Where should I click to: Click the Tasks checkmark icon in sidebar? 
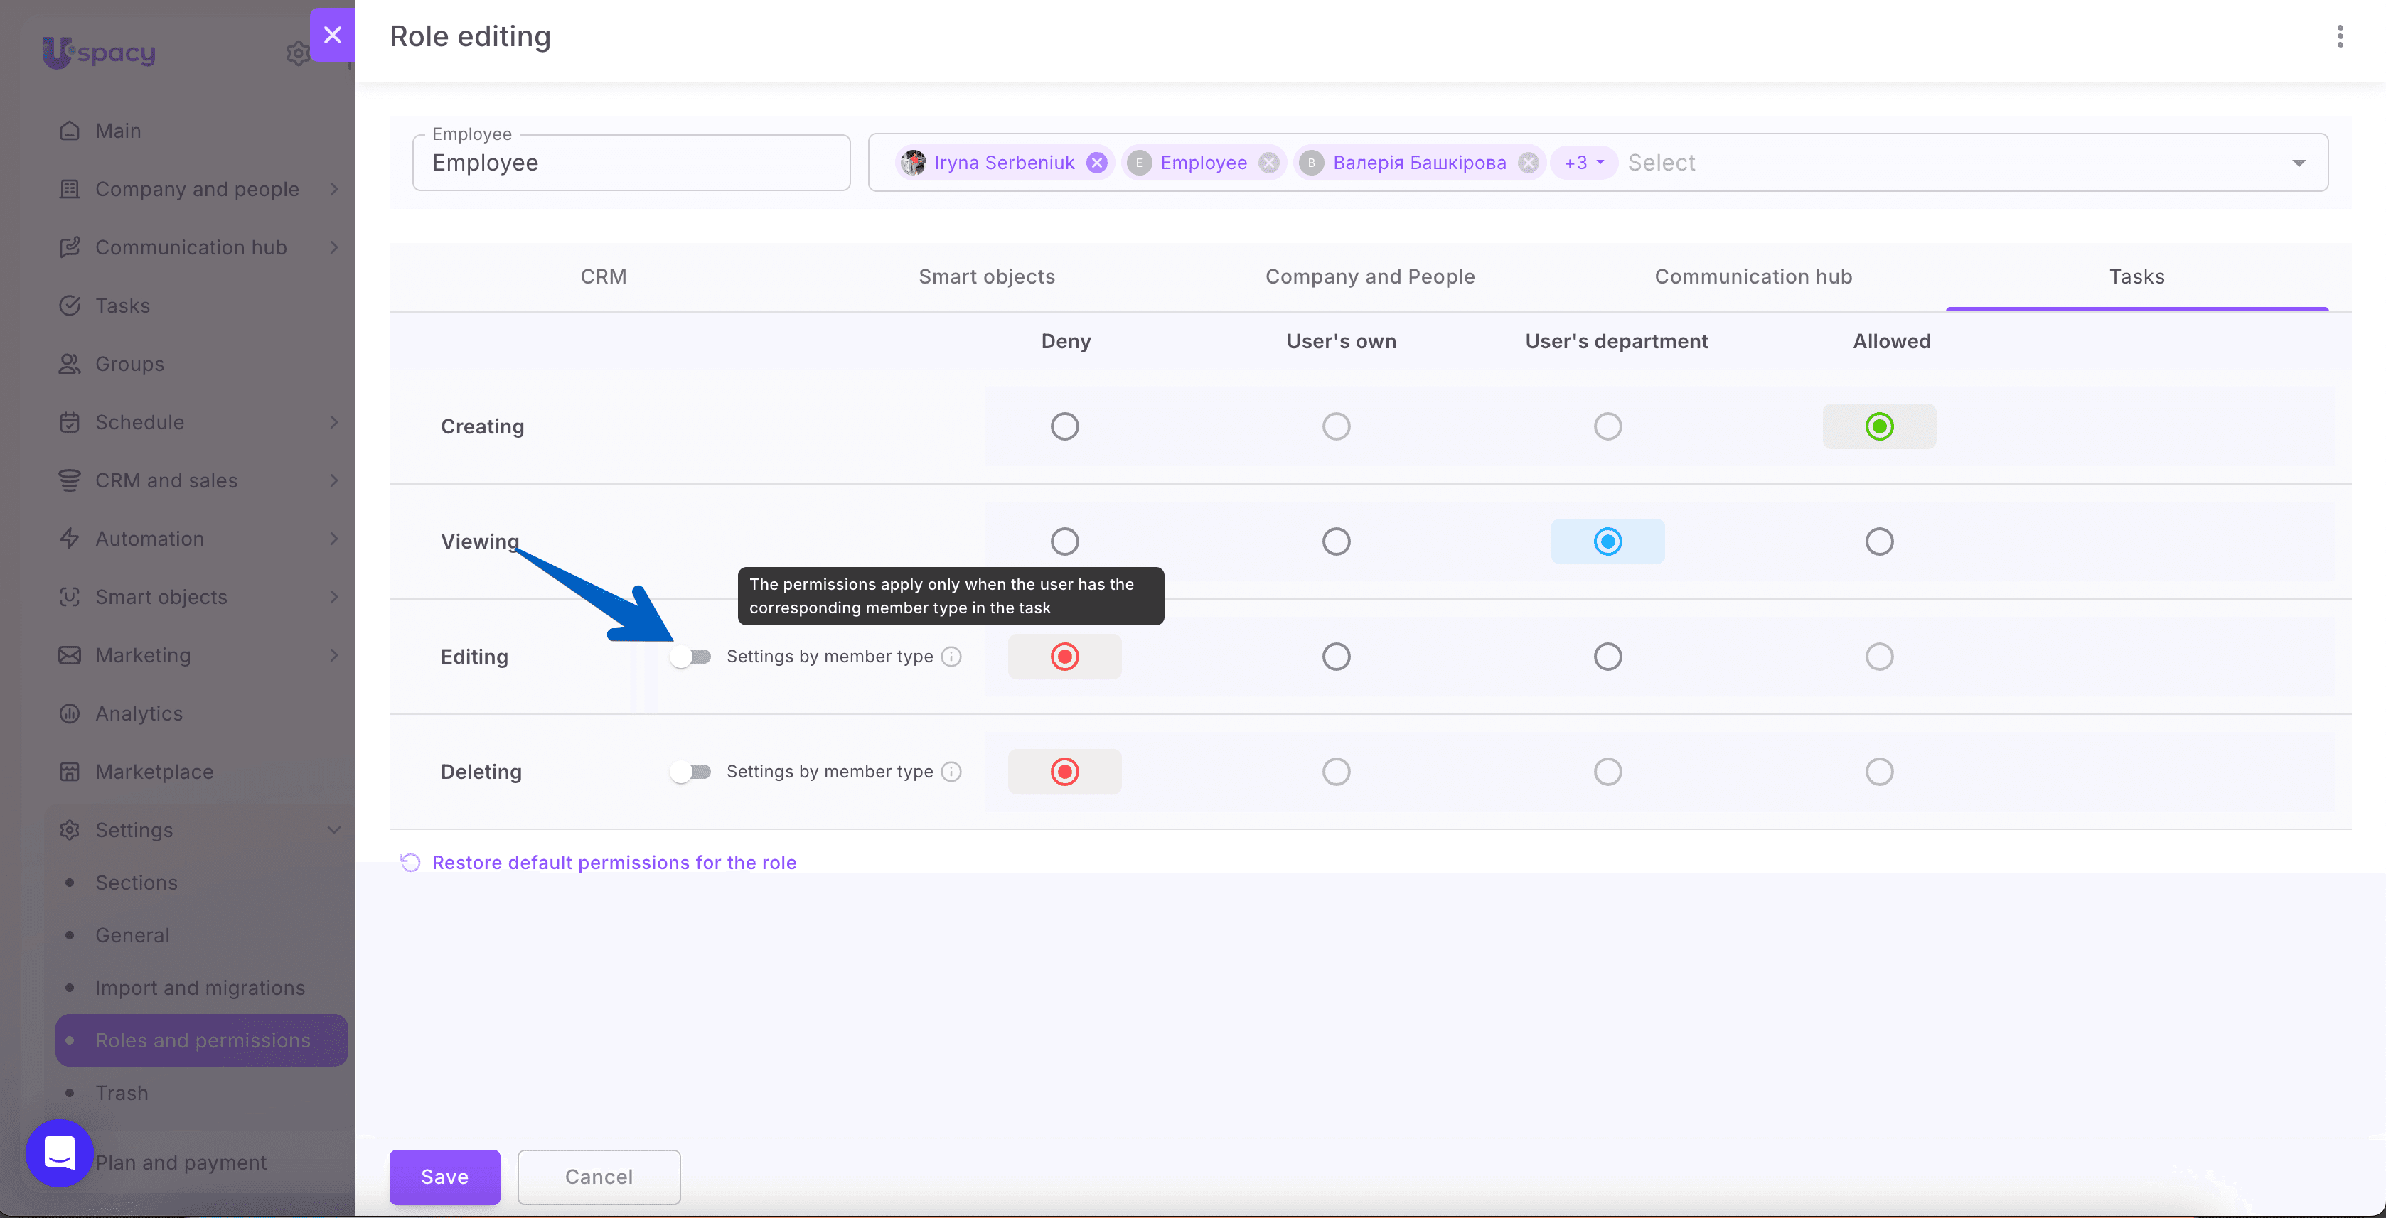click(x=70, y=306)
